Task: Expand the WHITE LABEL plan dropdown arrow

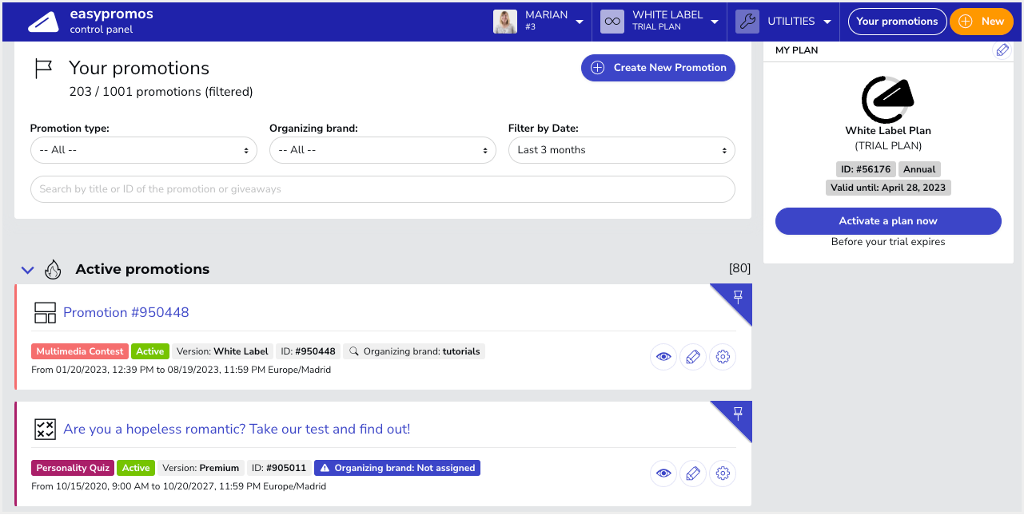Action: [715, 22]
